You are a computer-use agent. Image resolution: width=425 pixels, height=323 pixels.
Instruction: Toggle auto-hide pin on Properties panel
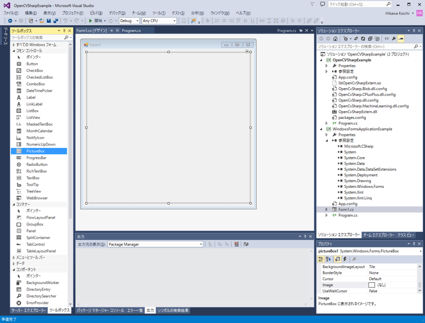pyautogui.click(x=414, y=244)
